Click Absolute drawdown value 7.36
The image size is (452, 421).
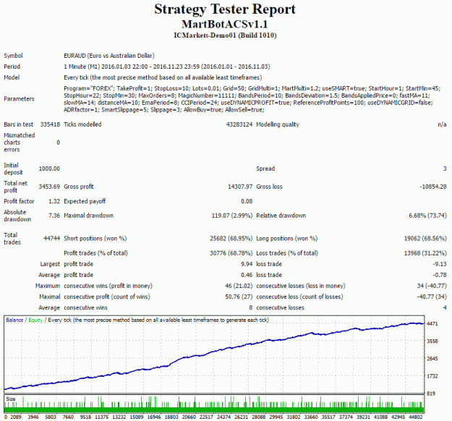coord(54,216)
